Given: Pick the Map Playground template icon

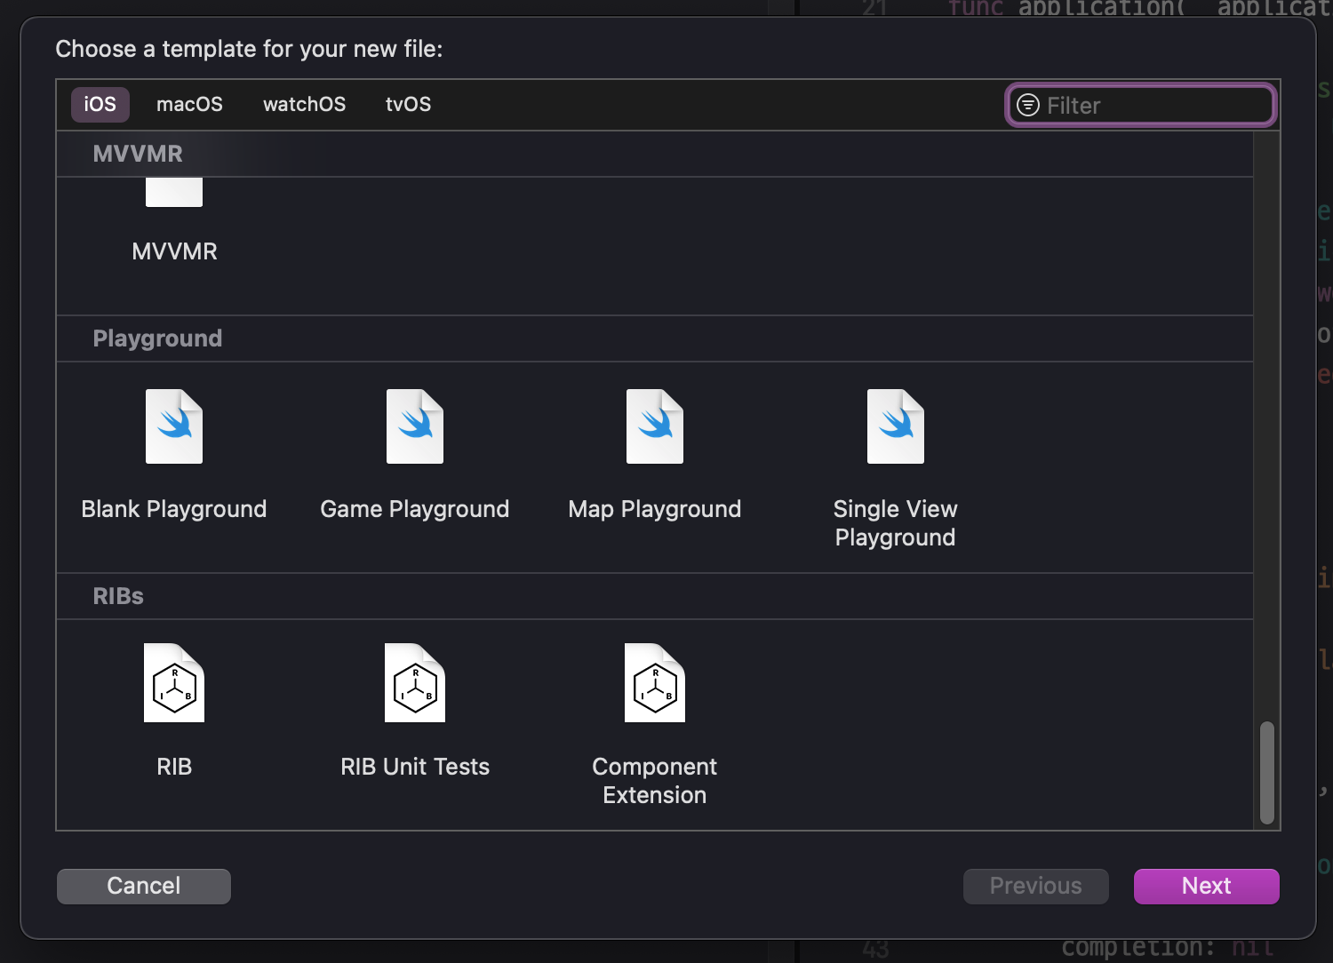Looking at the screenshot, I should pos(655,426).
